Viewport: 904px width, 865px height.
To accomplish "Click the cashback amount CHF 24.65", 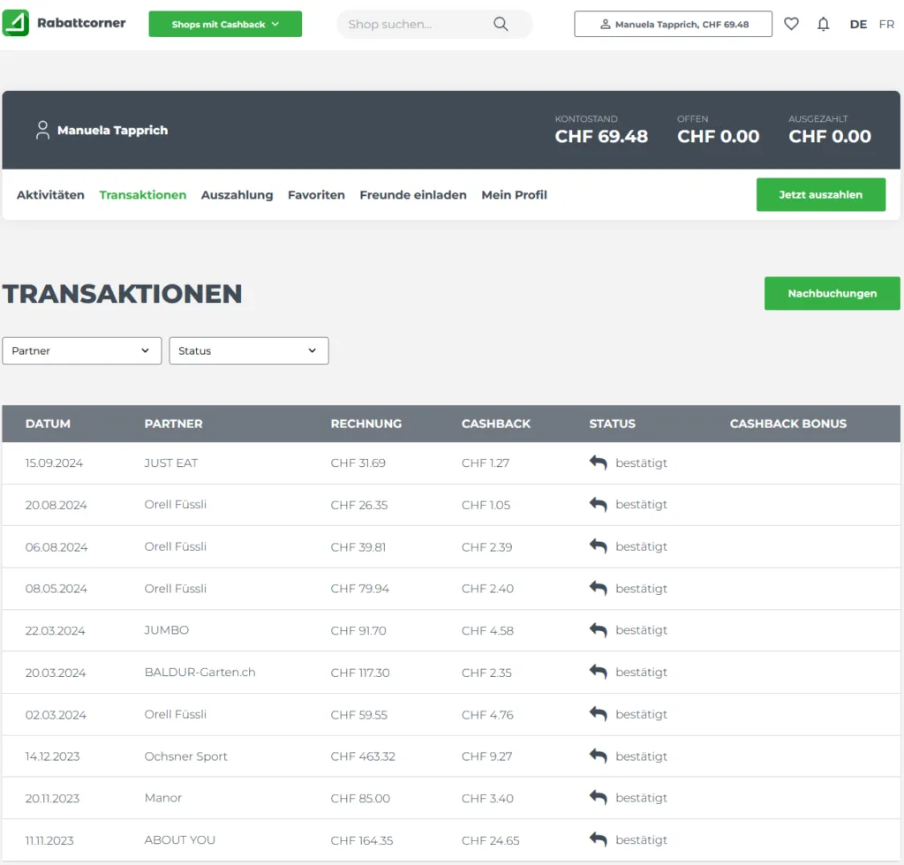I will (x=491, y=840).
